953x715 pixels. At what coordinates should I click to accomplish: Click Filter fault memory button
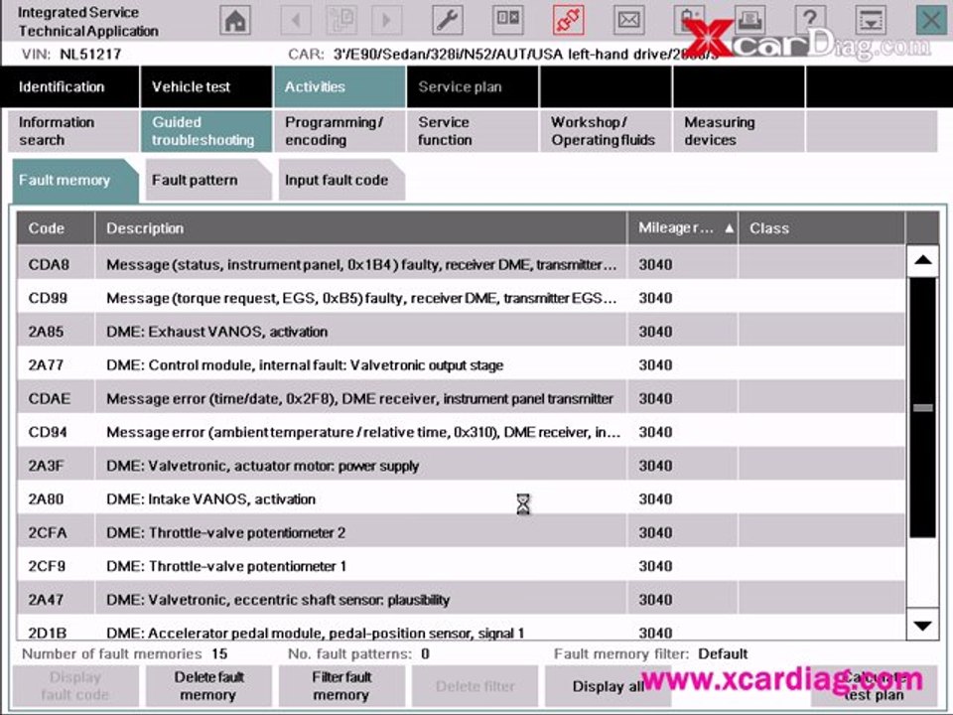tap(341, 686)
